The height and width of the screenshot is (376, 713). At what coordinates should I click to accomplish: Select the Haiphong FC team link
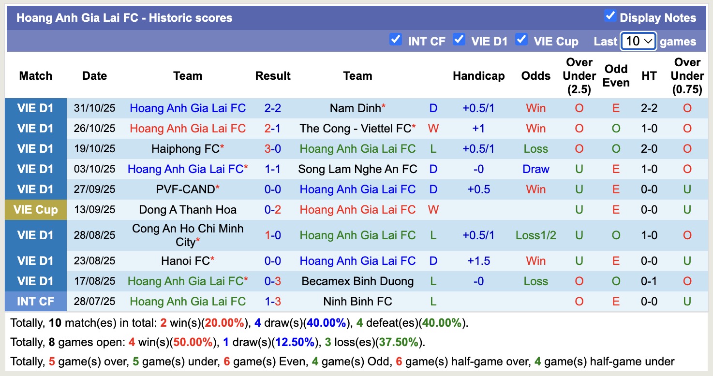[185, 148]
